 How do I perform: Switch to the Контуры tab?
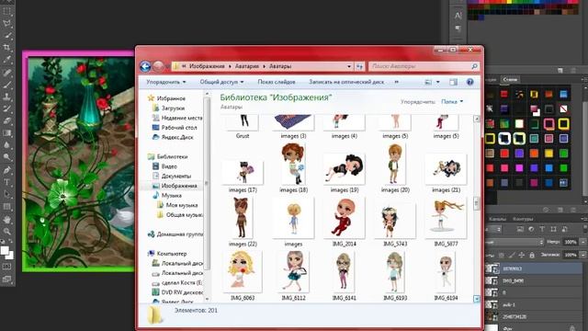coord(523,219)
